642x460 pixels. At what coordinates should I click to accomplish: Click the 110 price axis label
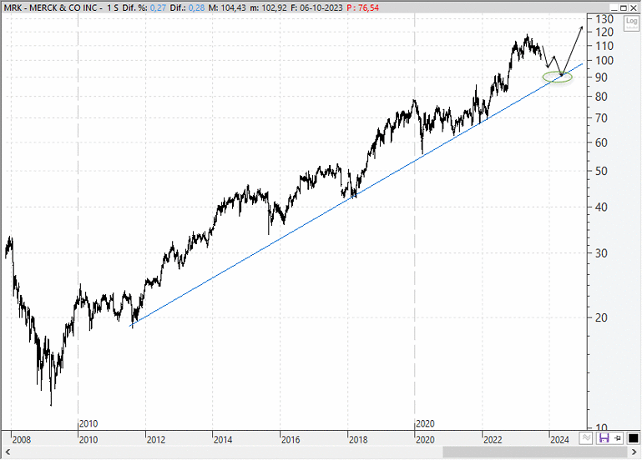pyautogui.click(x=604, y=46)
